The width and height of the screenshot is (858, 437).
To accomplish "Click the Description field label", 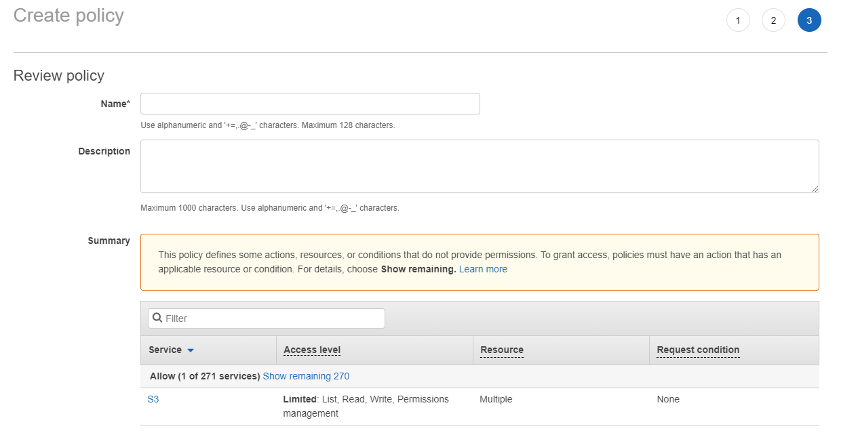I will pos(104,151).
